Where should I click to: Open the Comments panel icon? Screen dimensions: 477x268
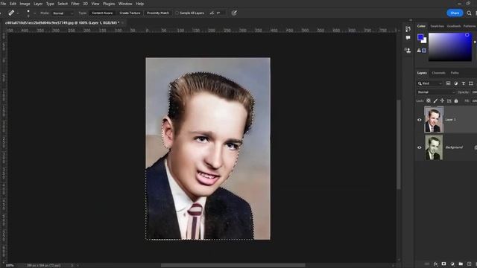click(x=408, y=38)
